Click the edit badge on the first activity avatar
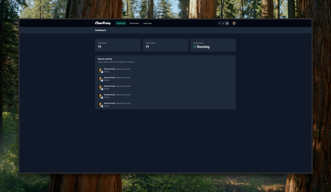 [x=102, y=72]
